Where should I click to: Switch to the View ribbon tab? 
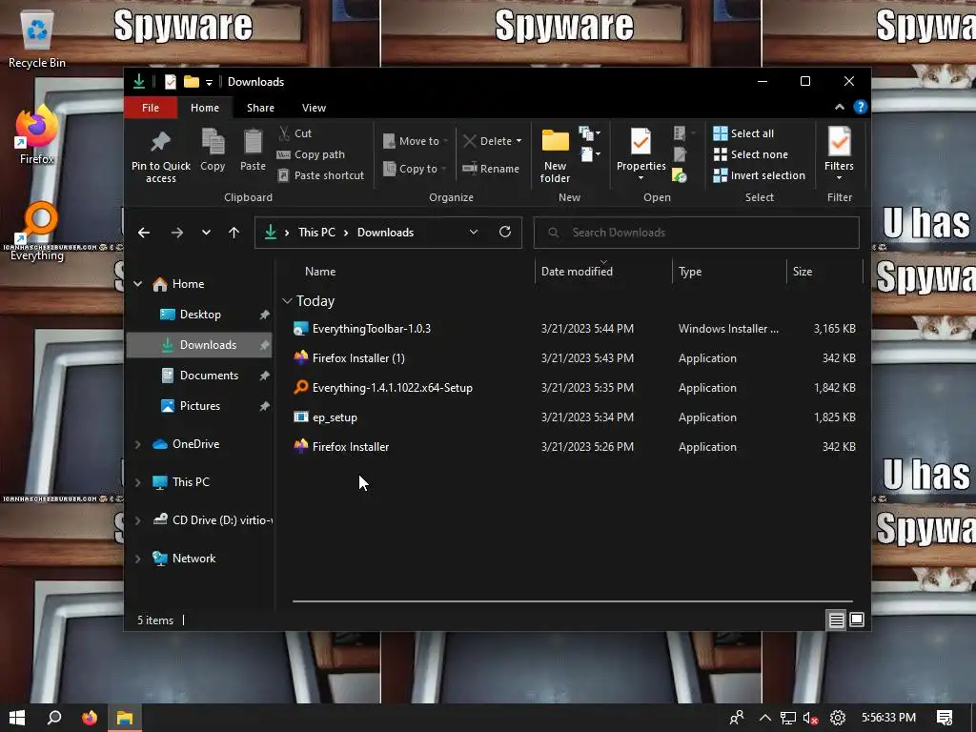click(x=314, y=108)
